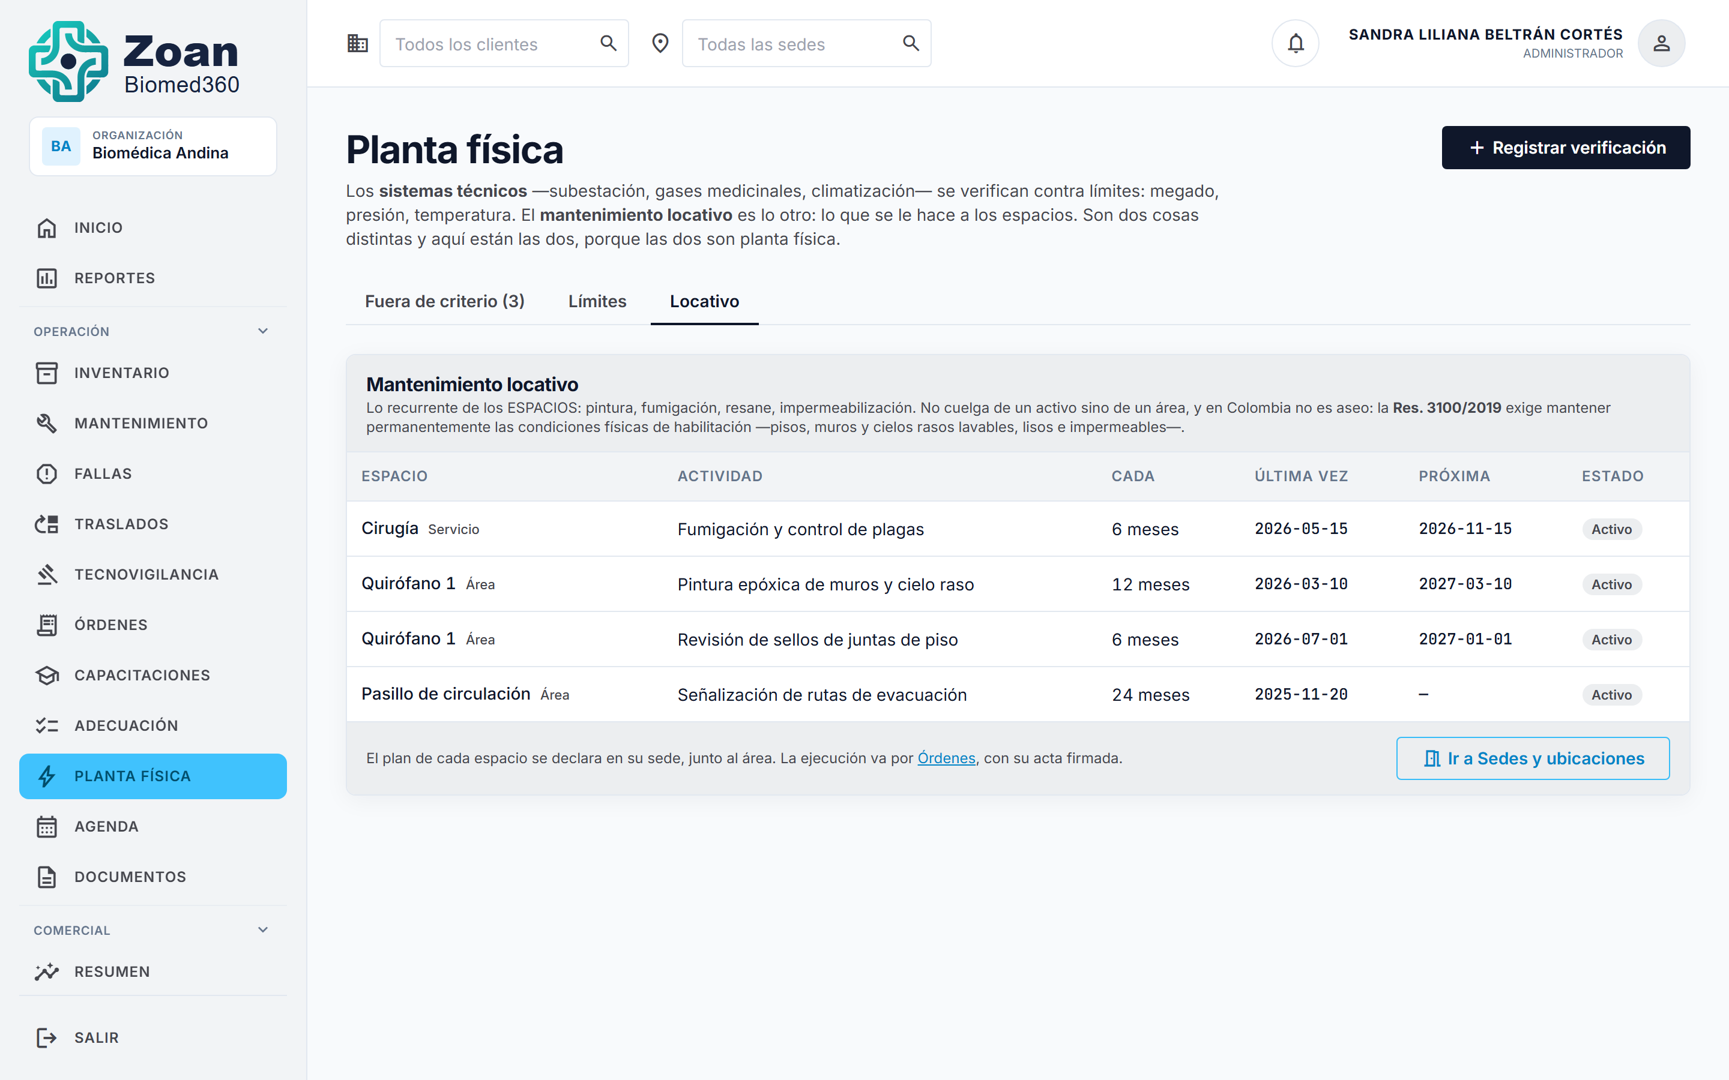The image size is (1729, 1080).
Task: Click the última vez date 2025-11-20
Action: 1301,695
